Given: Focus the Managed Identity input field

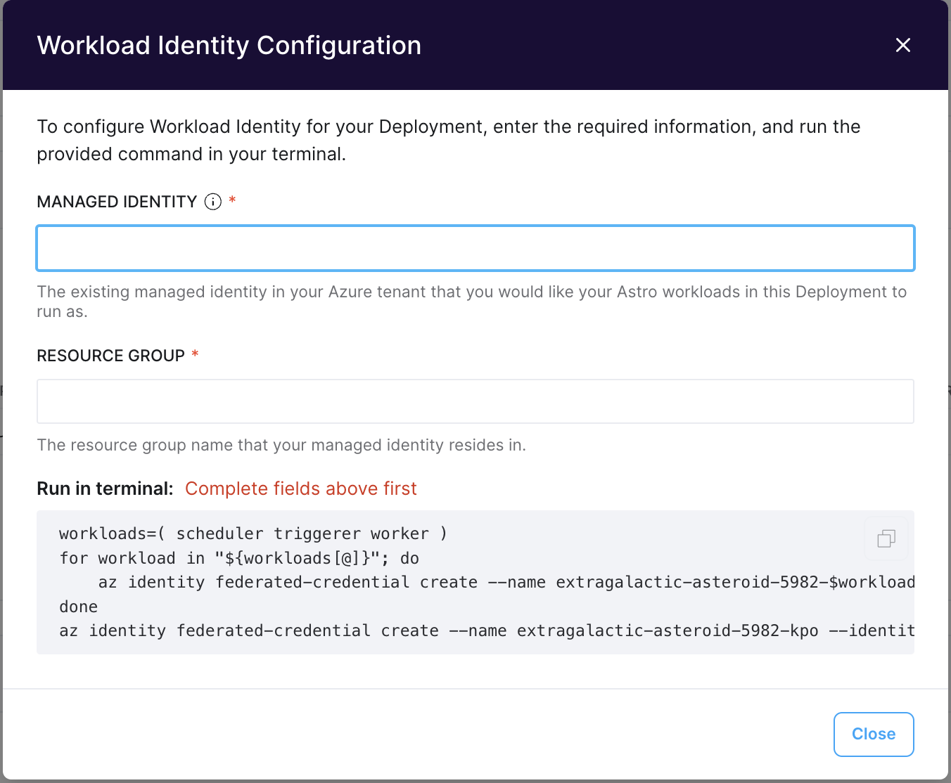Looking at the screenshot, I should click(x=475, y=248).
